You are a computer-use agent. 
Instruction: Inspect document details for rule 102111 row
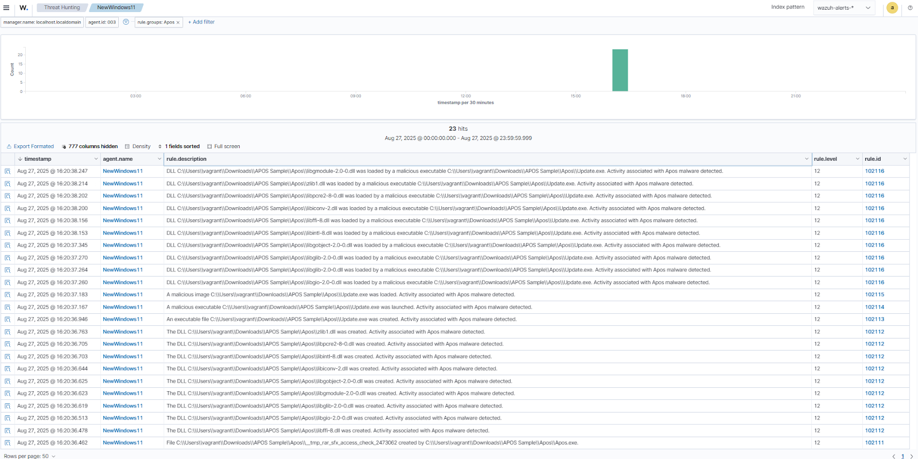coord(7,443)
